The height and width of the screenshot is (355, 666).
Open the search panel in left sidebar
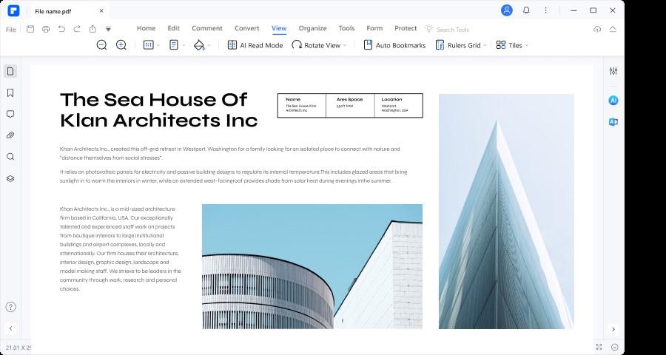pyautogui.click(x=10, y=157)
